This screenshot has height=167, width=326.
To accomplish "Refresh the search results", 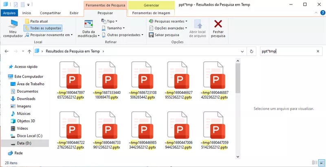I will [251, 51].
